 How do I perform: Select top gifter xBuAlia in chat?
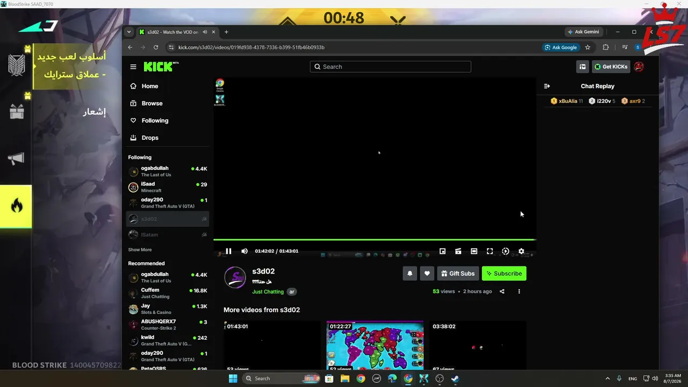click(567, 101)
